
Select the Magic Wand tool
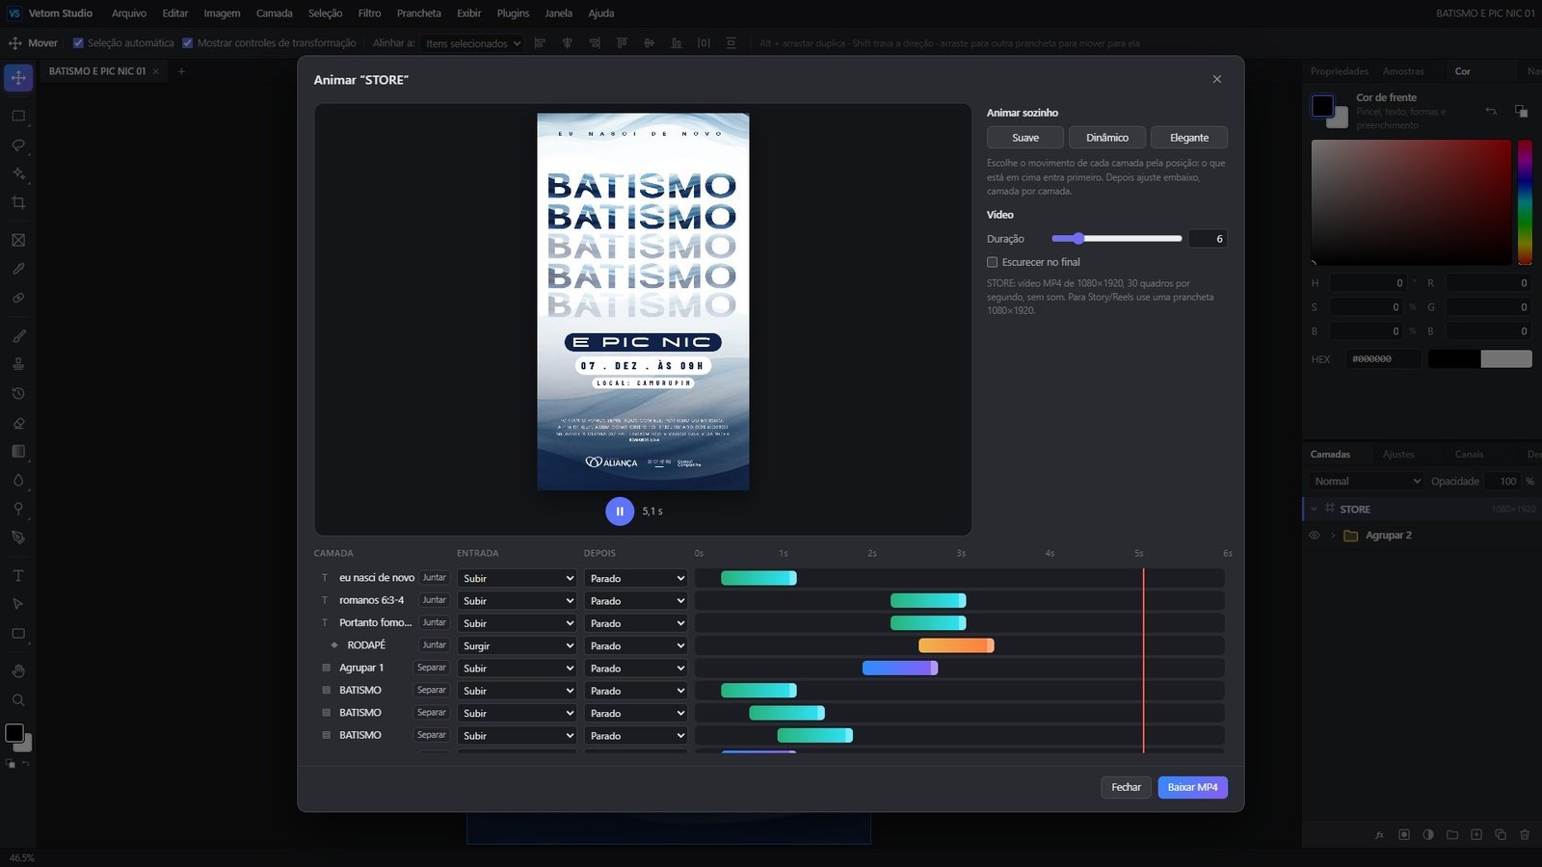(x=18, y=173)
